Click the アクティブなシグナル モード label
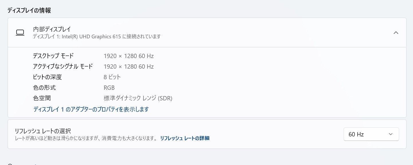Screen dimensions: 413x165 63,66
